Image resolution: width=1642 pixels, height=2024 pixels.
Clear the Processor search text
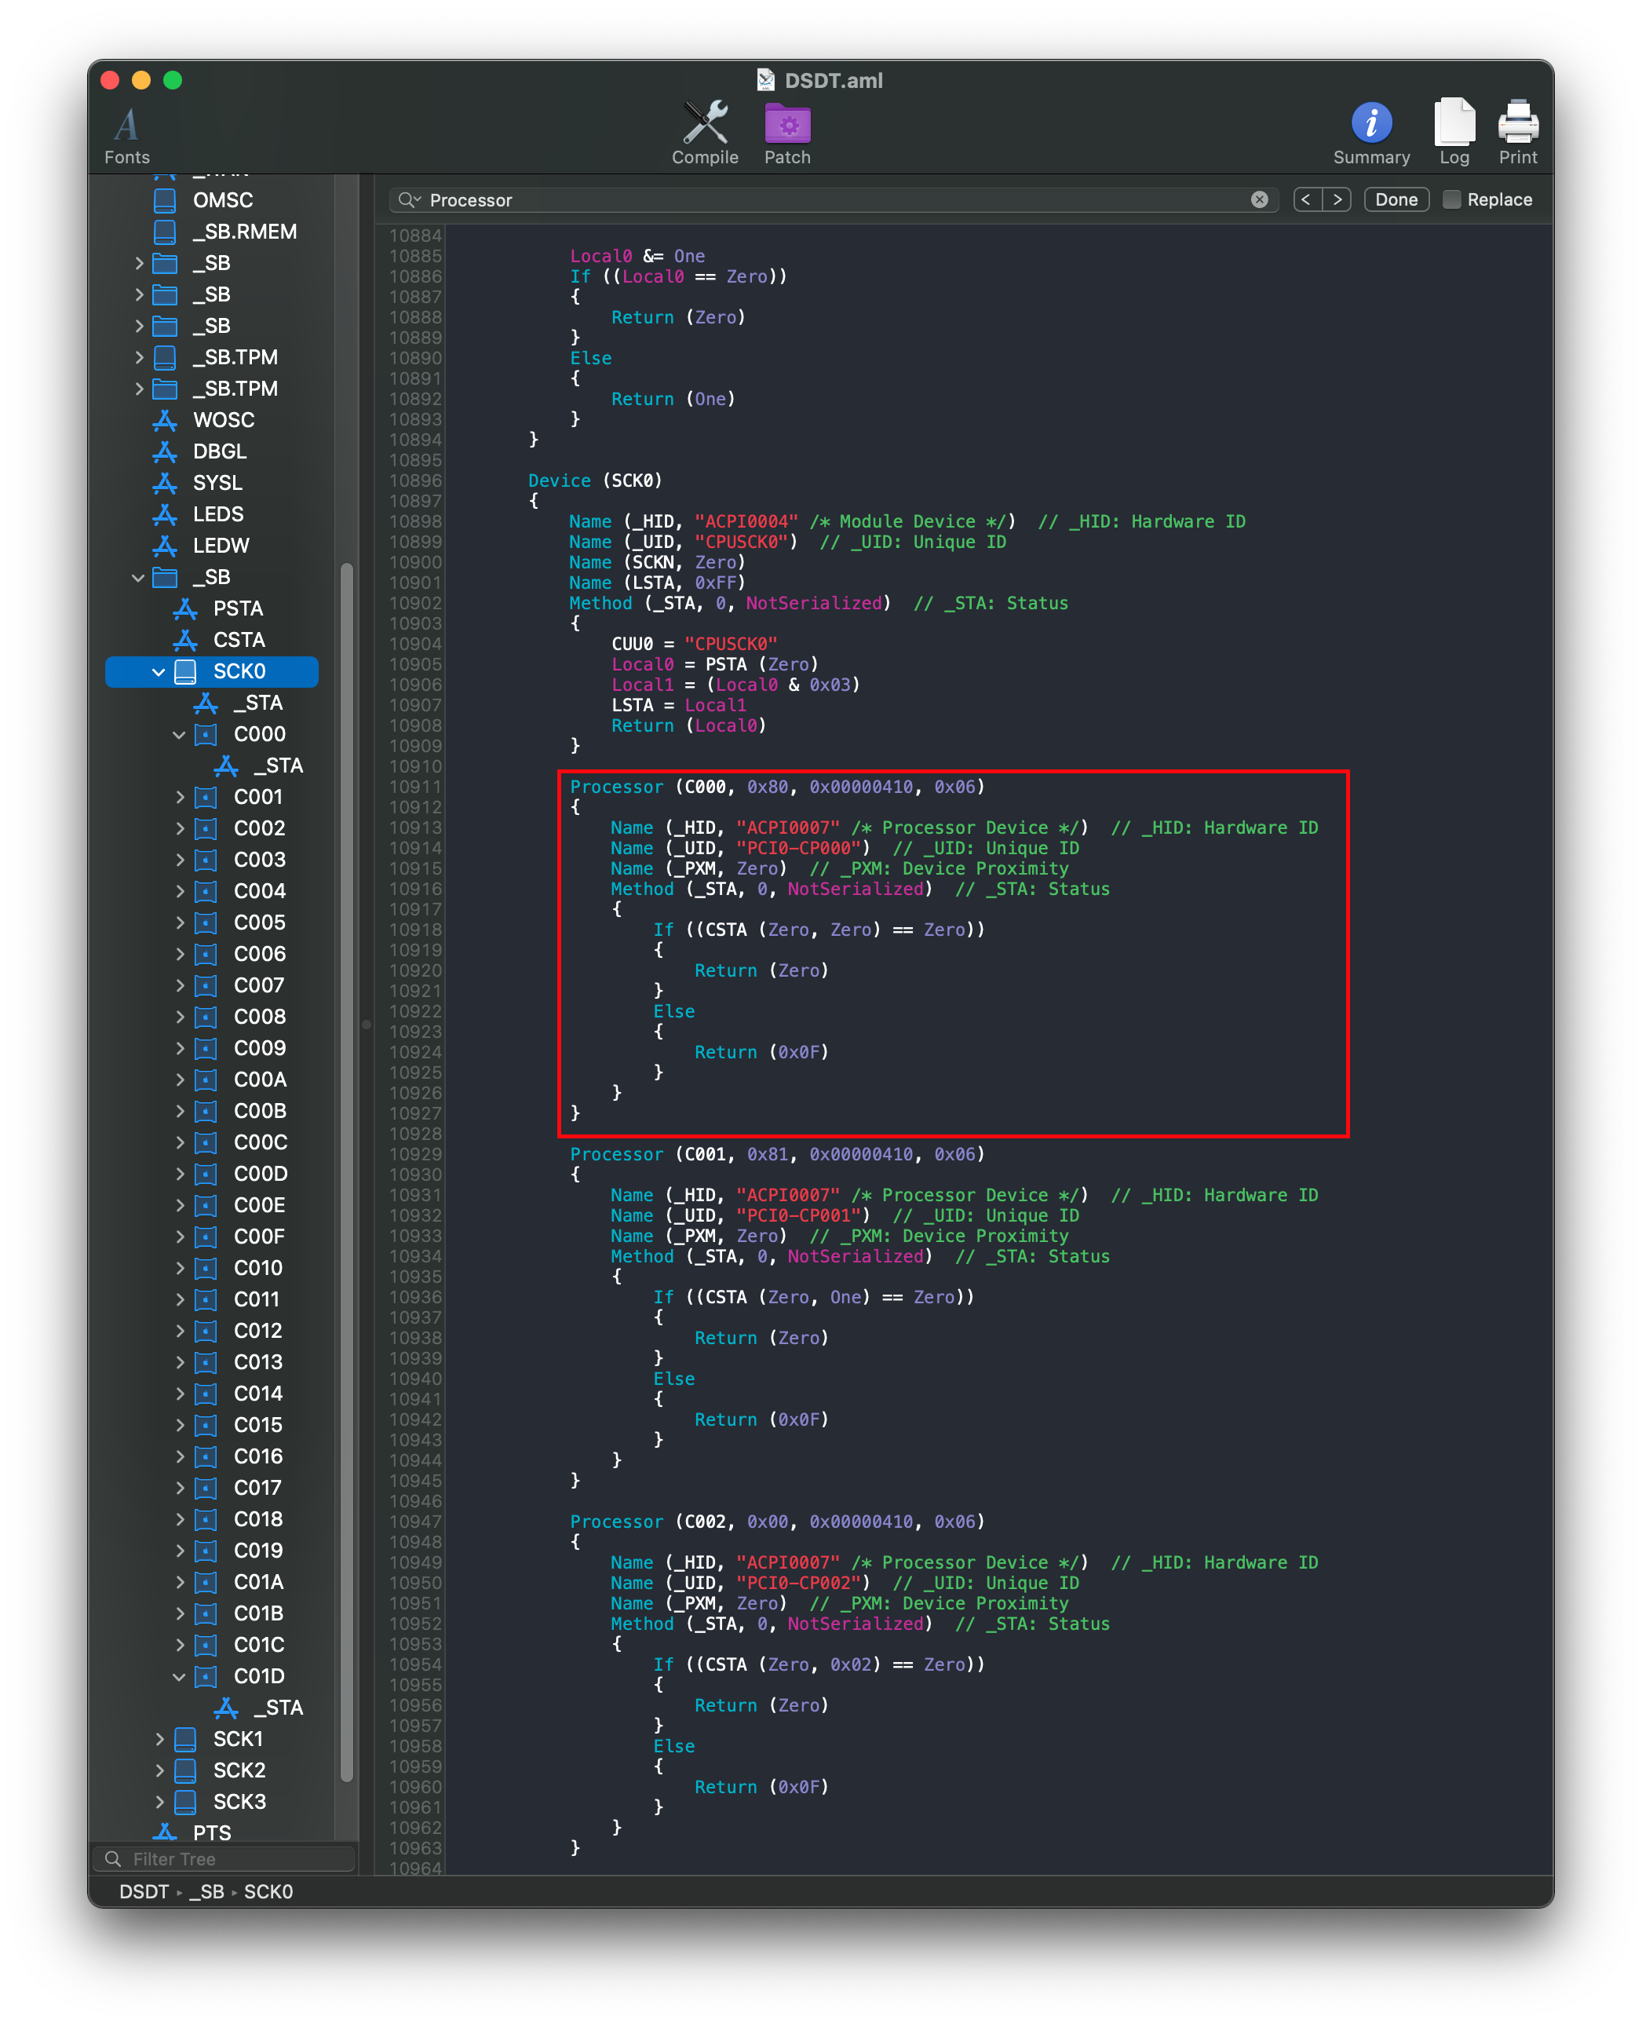coord(1259,199)
